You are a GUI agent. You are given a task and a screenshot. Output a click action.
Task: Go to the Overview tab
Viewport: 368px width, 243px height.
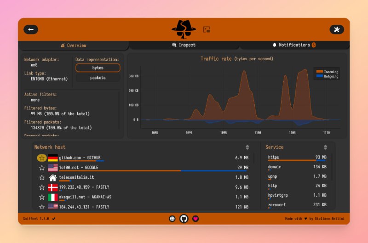pos(74,45)
